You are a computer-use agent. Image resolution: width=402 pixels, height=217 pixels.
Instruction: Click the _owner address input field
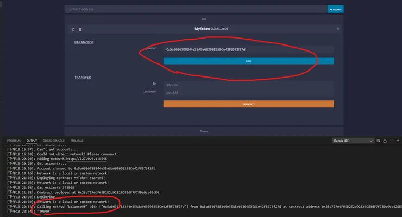[x=248, y=49]
